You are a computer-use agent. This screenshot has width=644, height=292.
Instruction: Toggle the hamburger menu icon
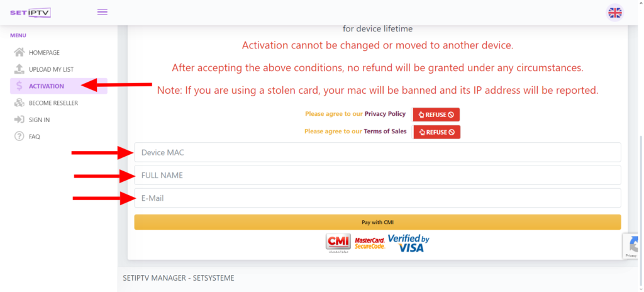tap(103, 12)
